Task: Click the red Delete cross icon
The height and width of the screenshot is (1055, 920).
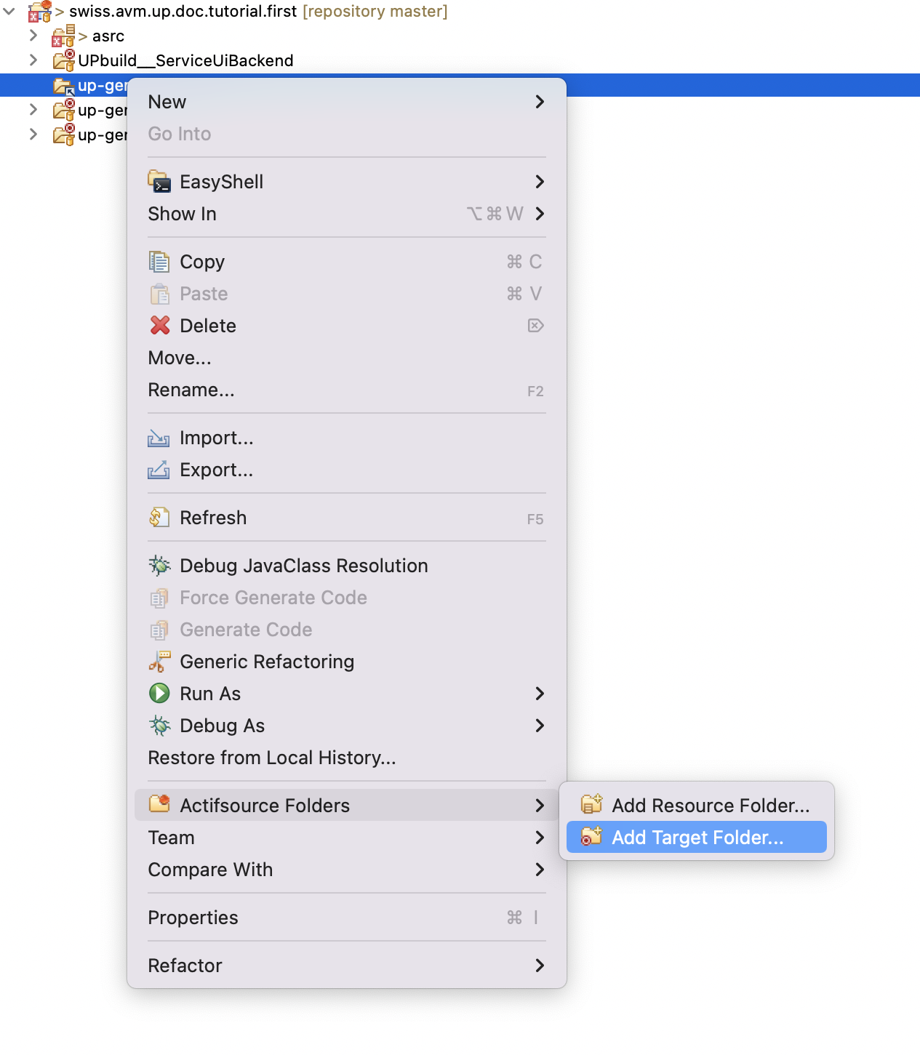Action: (x=159, y=326)
